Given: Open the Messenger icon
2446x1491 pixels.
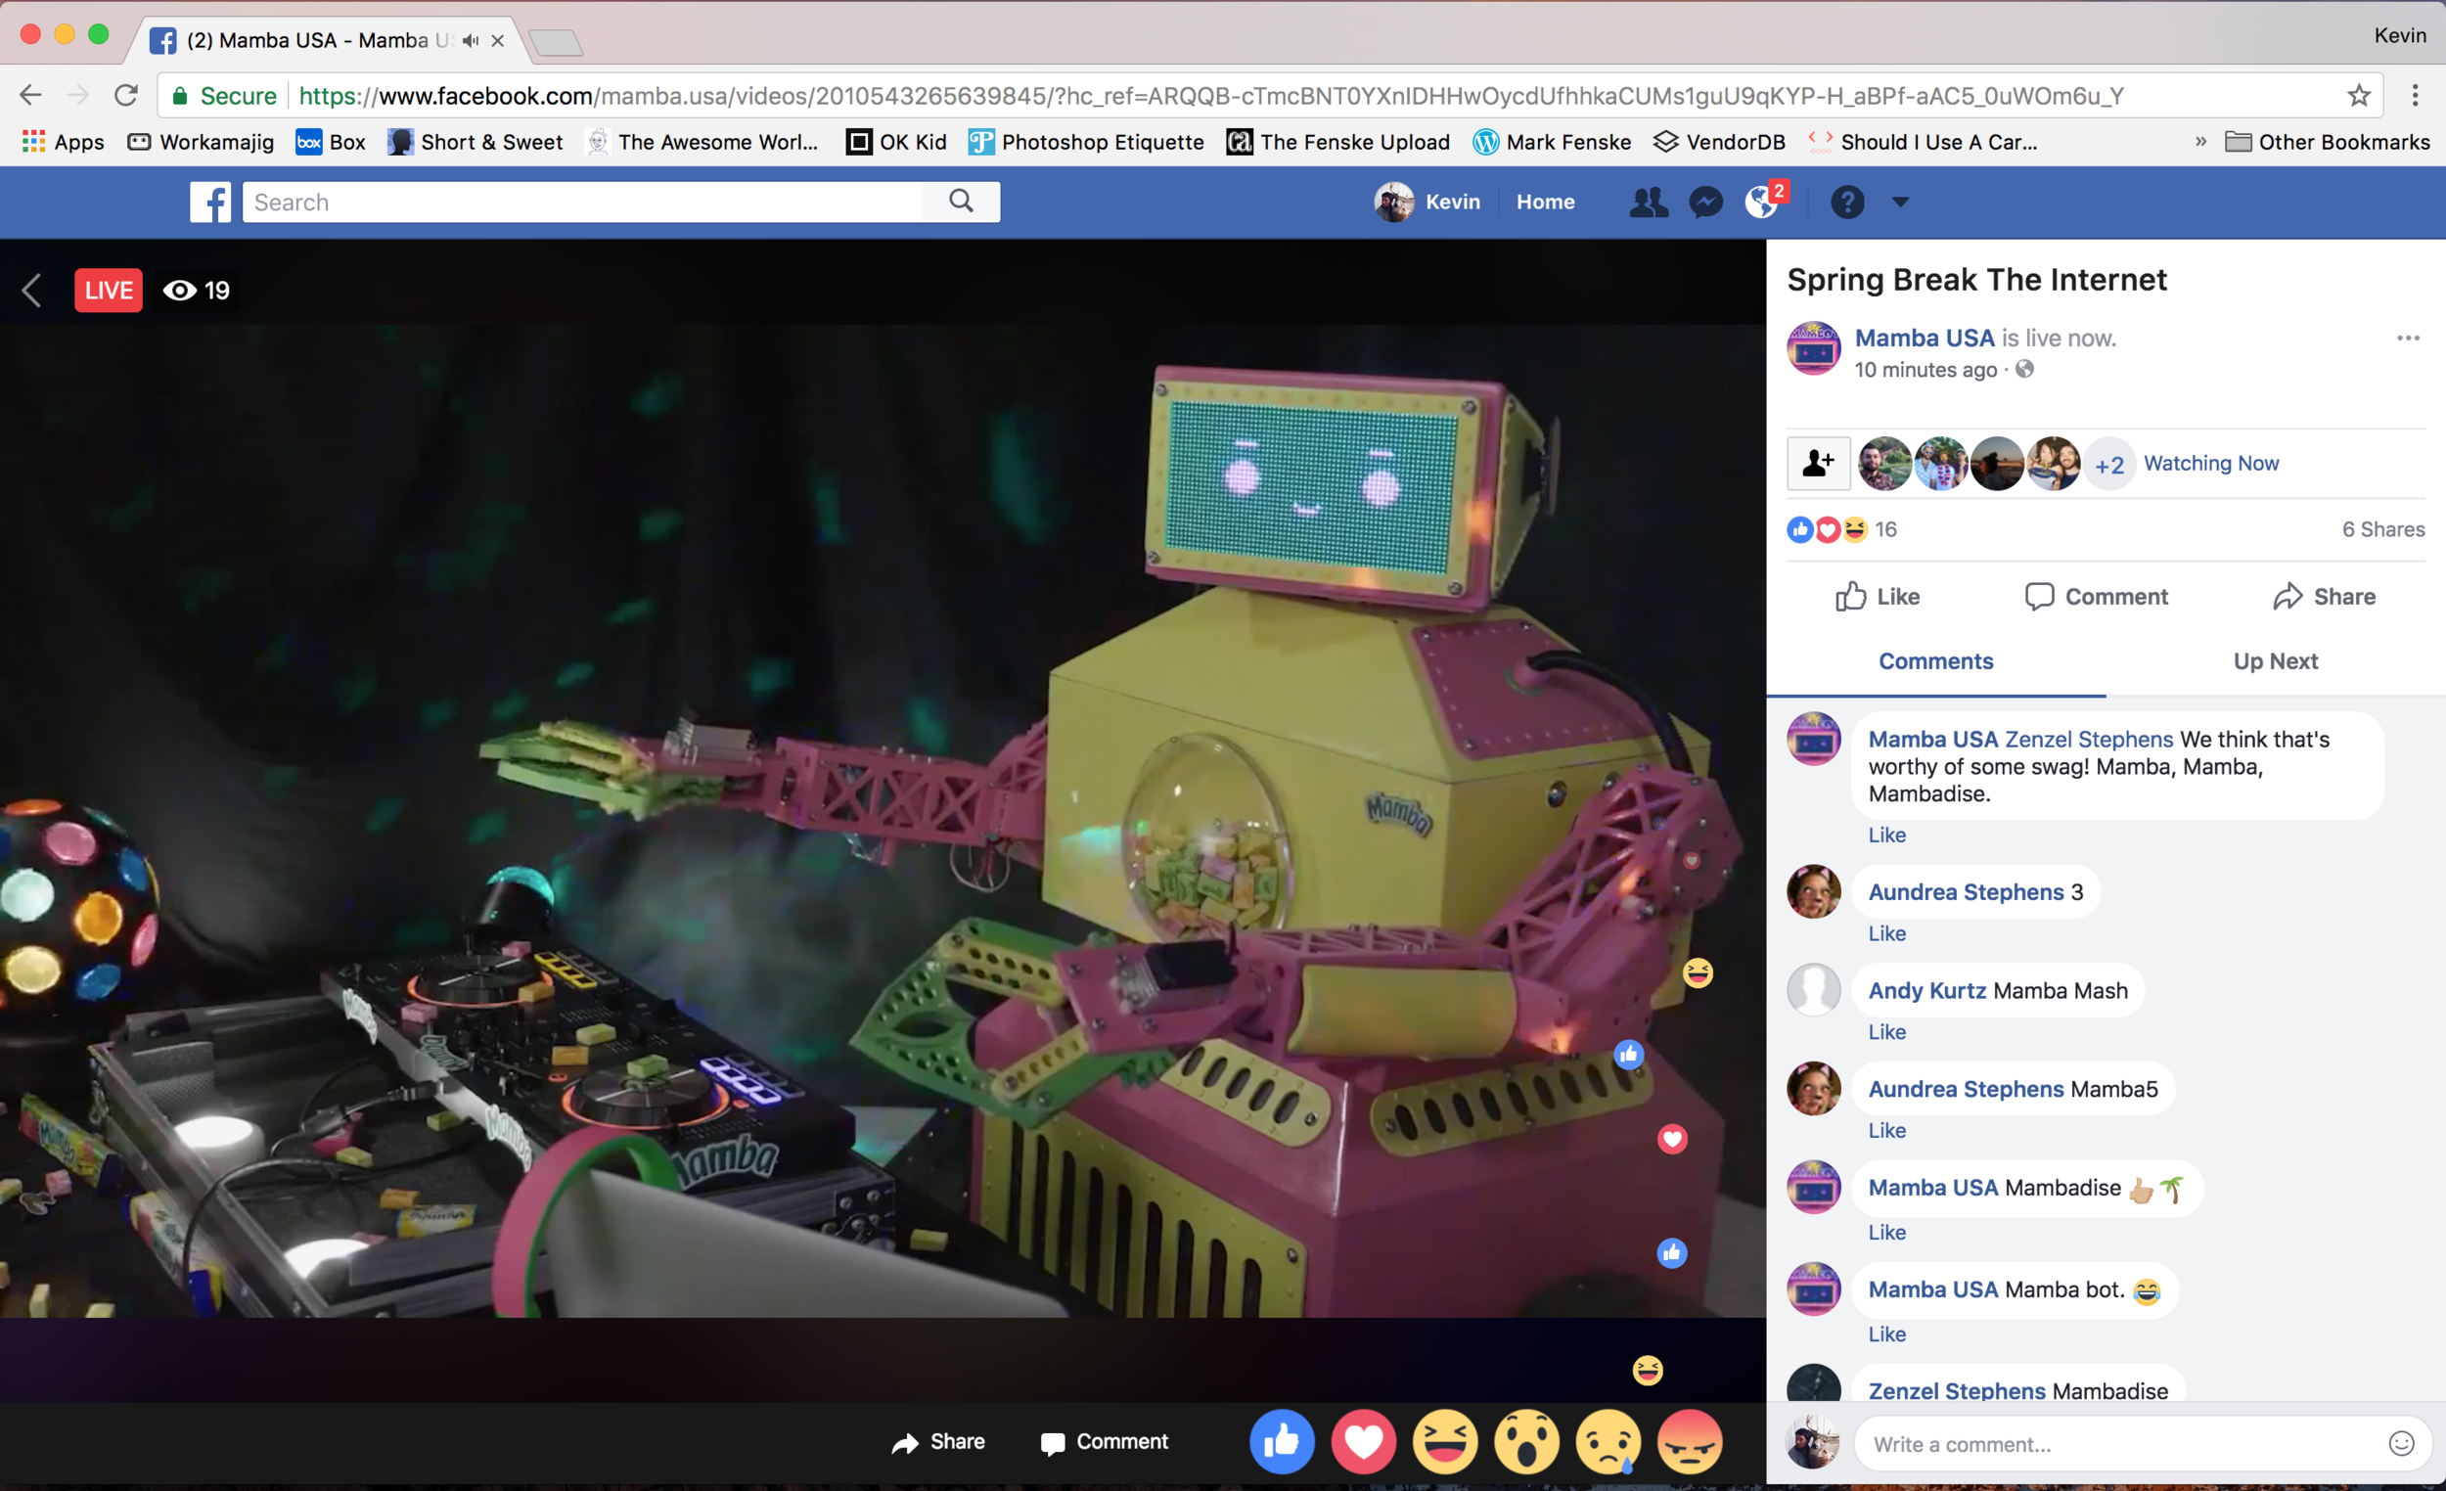Looking at the screenshot, I should [1706, 202].
